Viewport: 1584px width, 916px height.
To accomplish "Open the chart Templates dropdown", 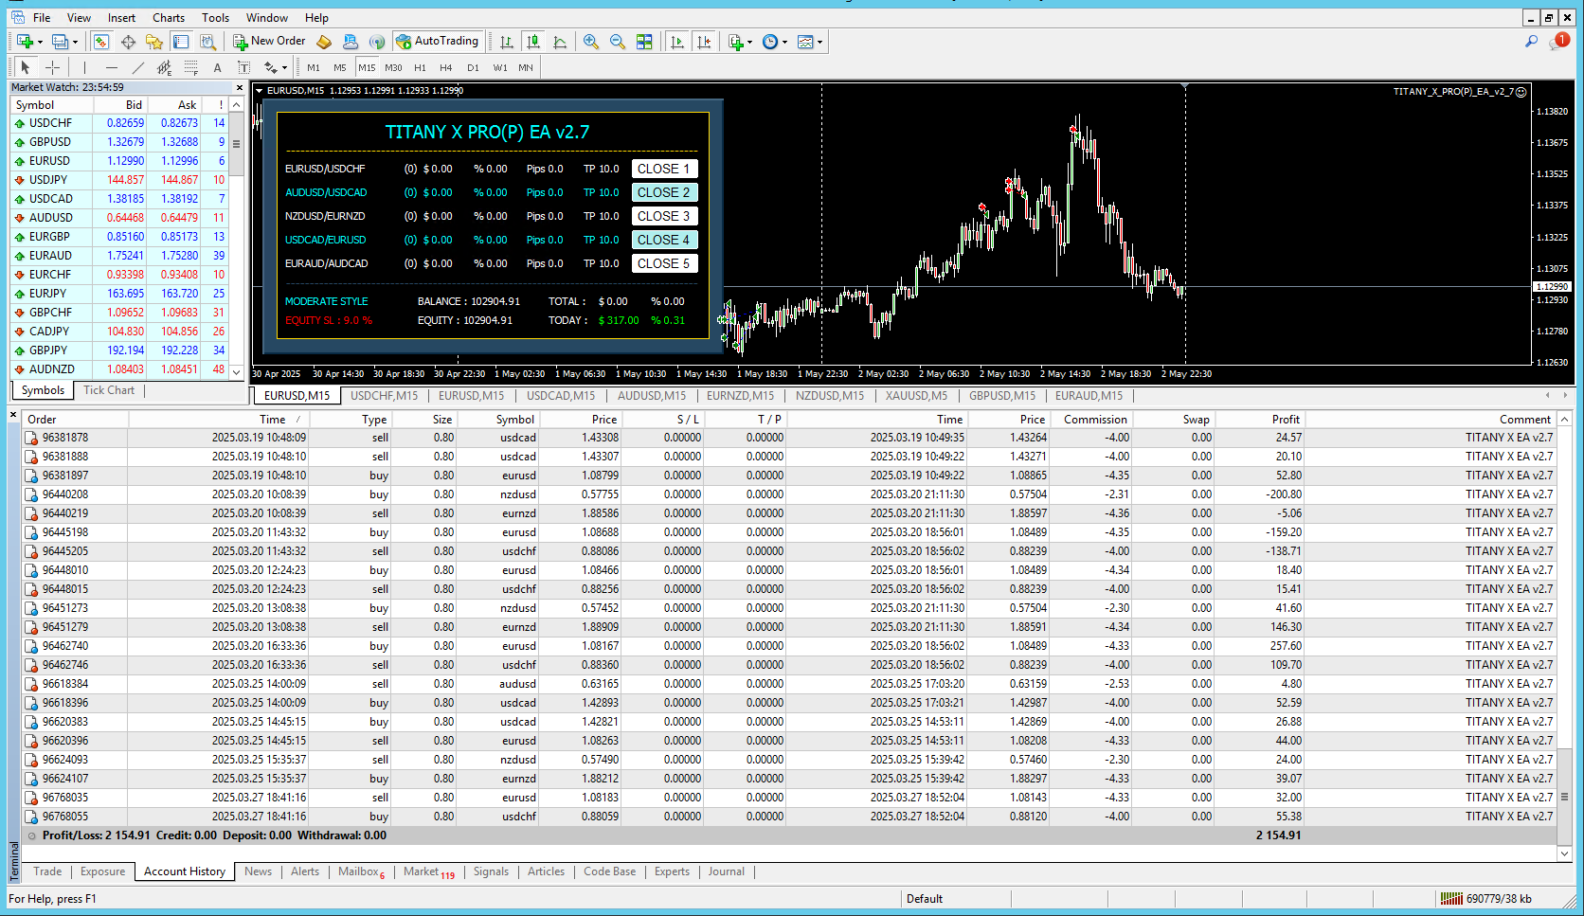I will pyautogui.click(x=809, y=42).
